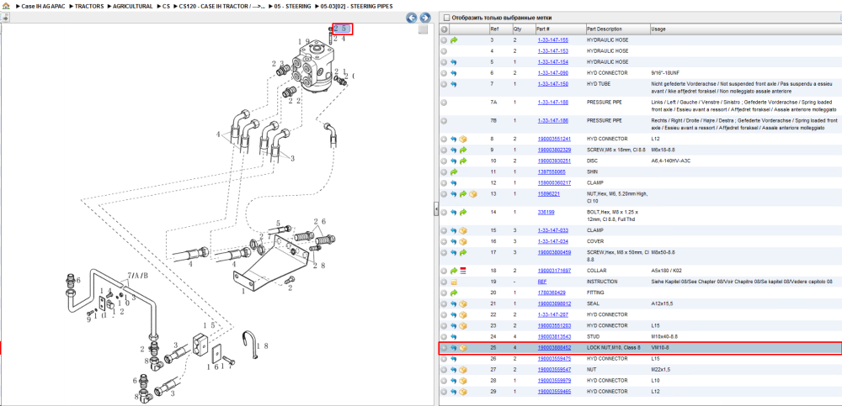Click the green arrow icon on Ref 17 row

[x=463, y=253]
